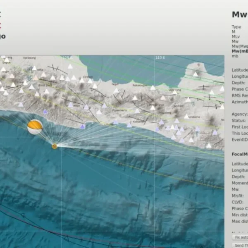Click the RMS Res label
248x248 pixels.
point(240,95)
